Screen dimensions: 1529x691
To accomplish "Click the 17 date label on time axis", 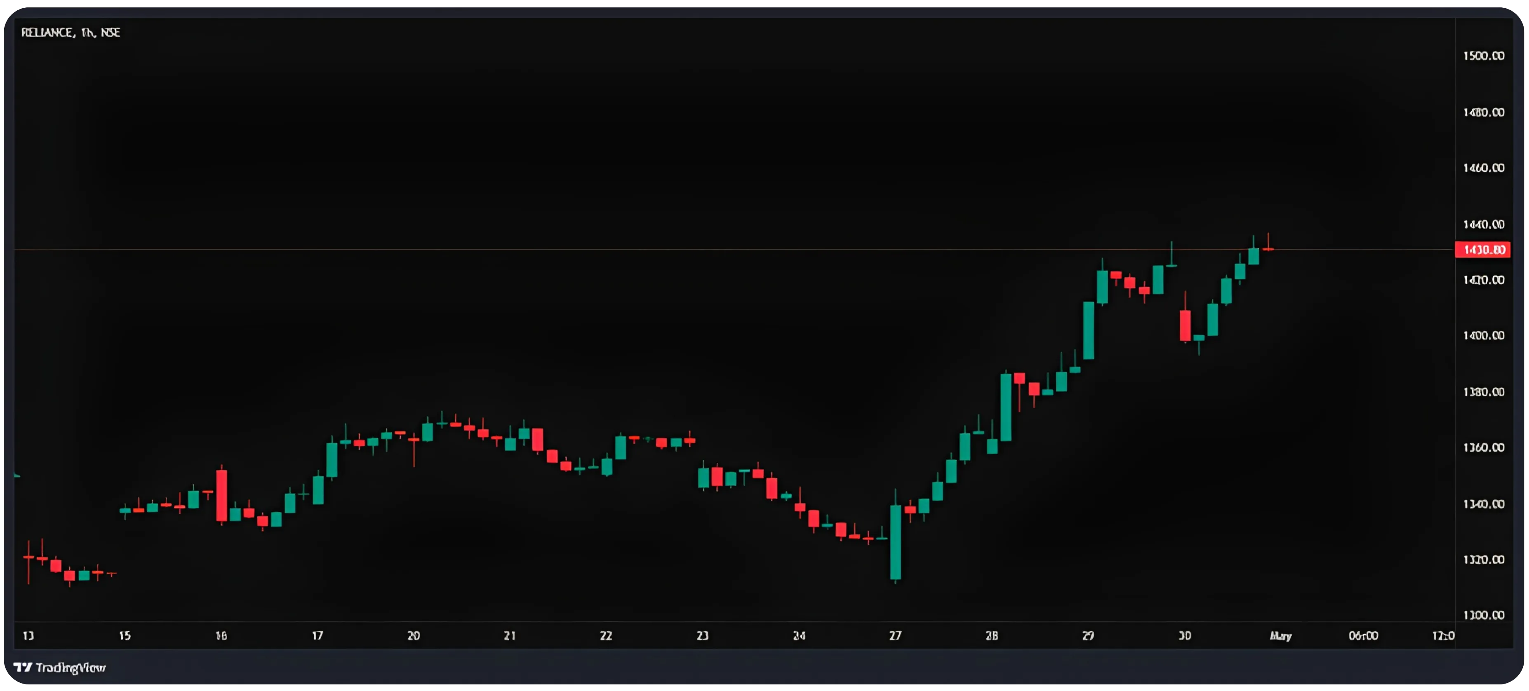I will coord(318,636).
